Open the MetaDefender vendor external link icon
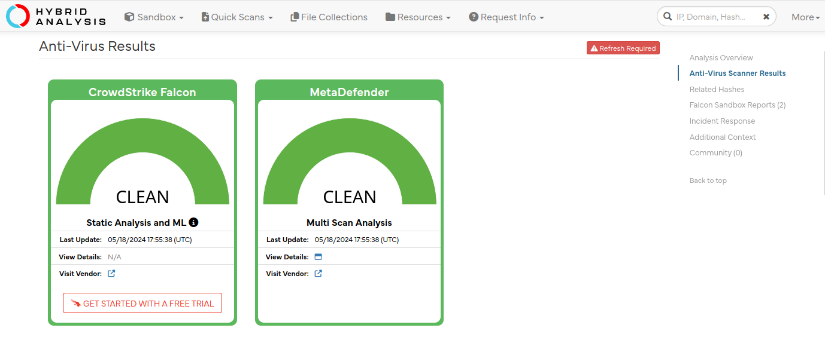 point(319,274)
